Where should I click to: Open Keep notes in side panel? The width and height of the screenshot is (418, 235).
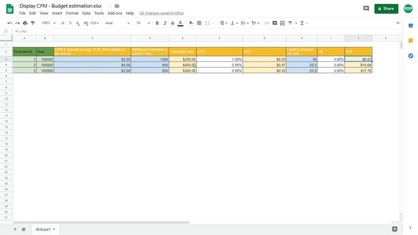pyautogui.click(x=411, y=40)
